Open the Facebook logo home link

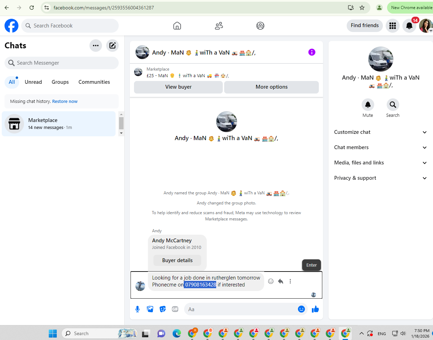(x=11, y=26)
